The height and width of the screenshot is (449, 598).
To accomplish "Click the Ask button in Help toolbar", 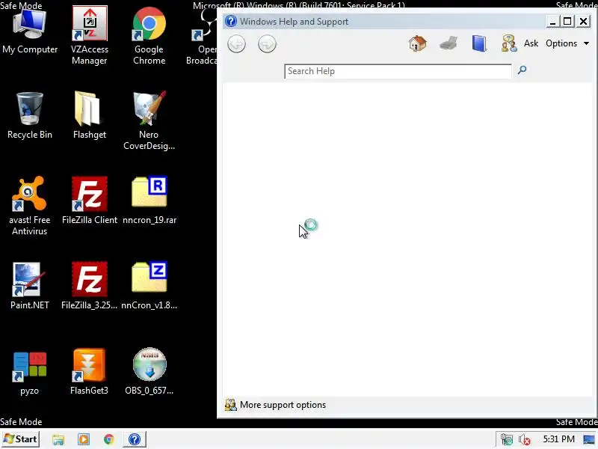I will point(531,43).
